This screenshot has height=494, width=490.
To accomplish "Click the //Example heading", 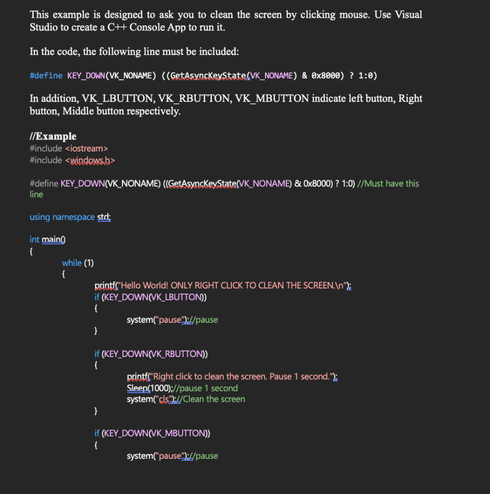I will (53, 137).
